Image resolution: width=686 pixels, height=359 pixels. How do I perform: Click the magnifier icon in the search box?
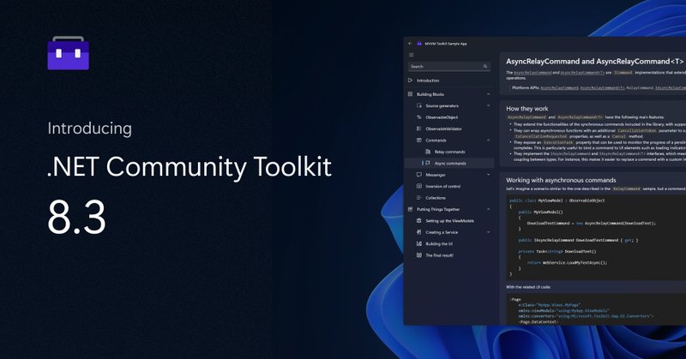[x=485, y=67]
